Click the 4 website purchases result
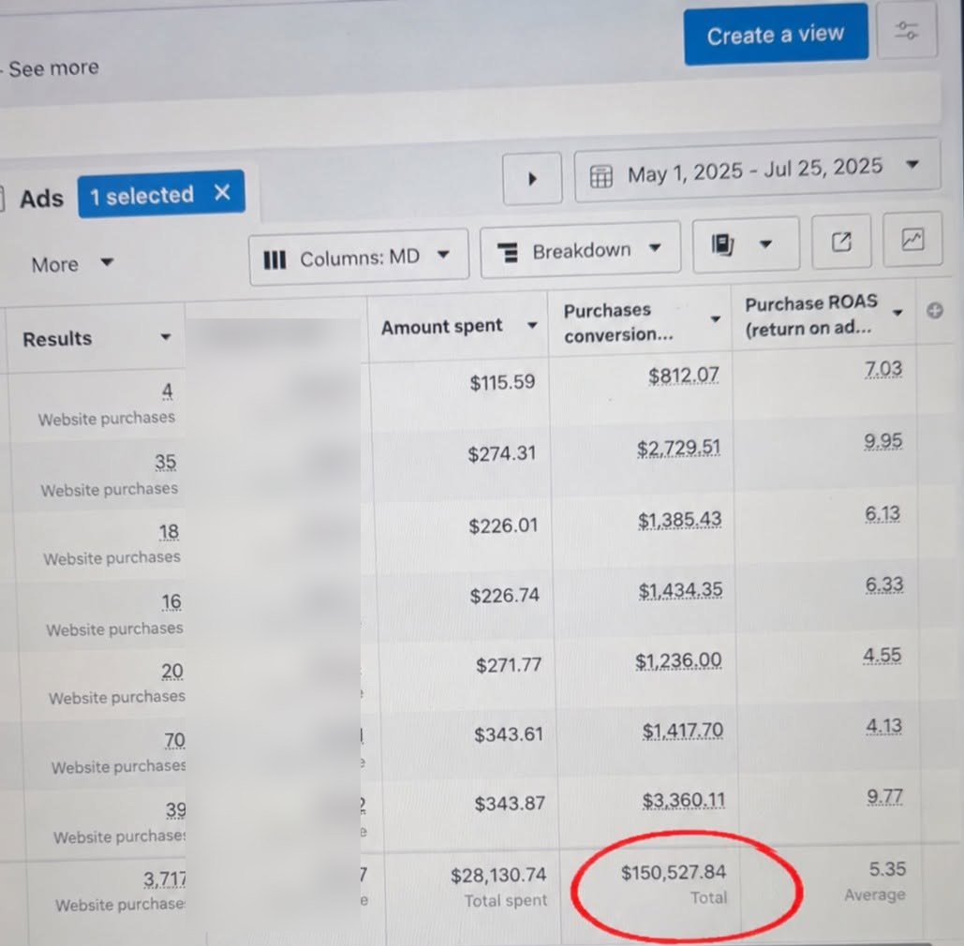 click(167, 391)
